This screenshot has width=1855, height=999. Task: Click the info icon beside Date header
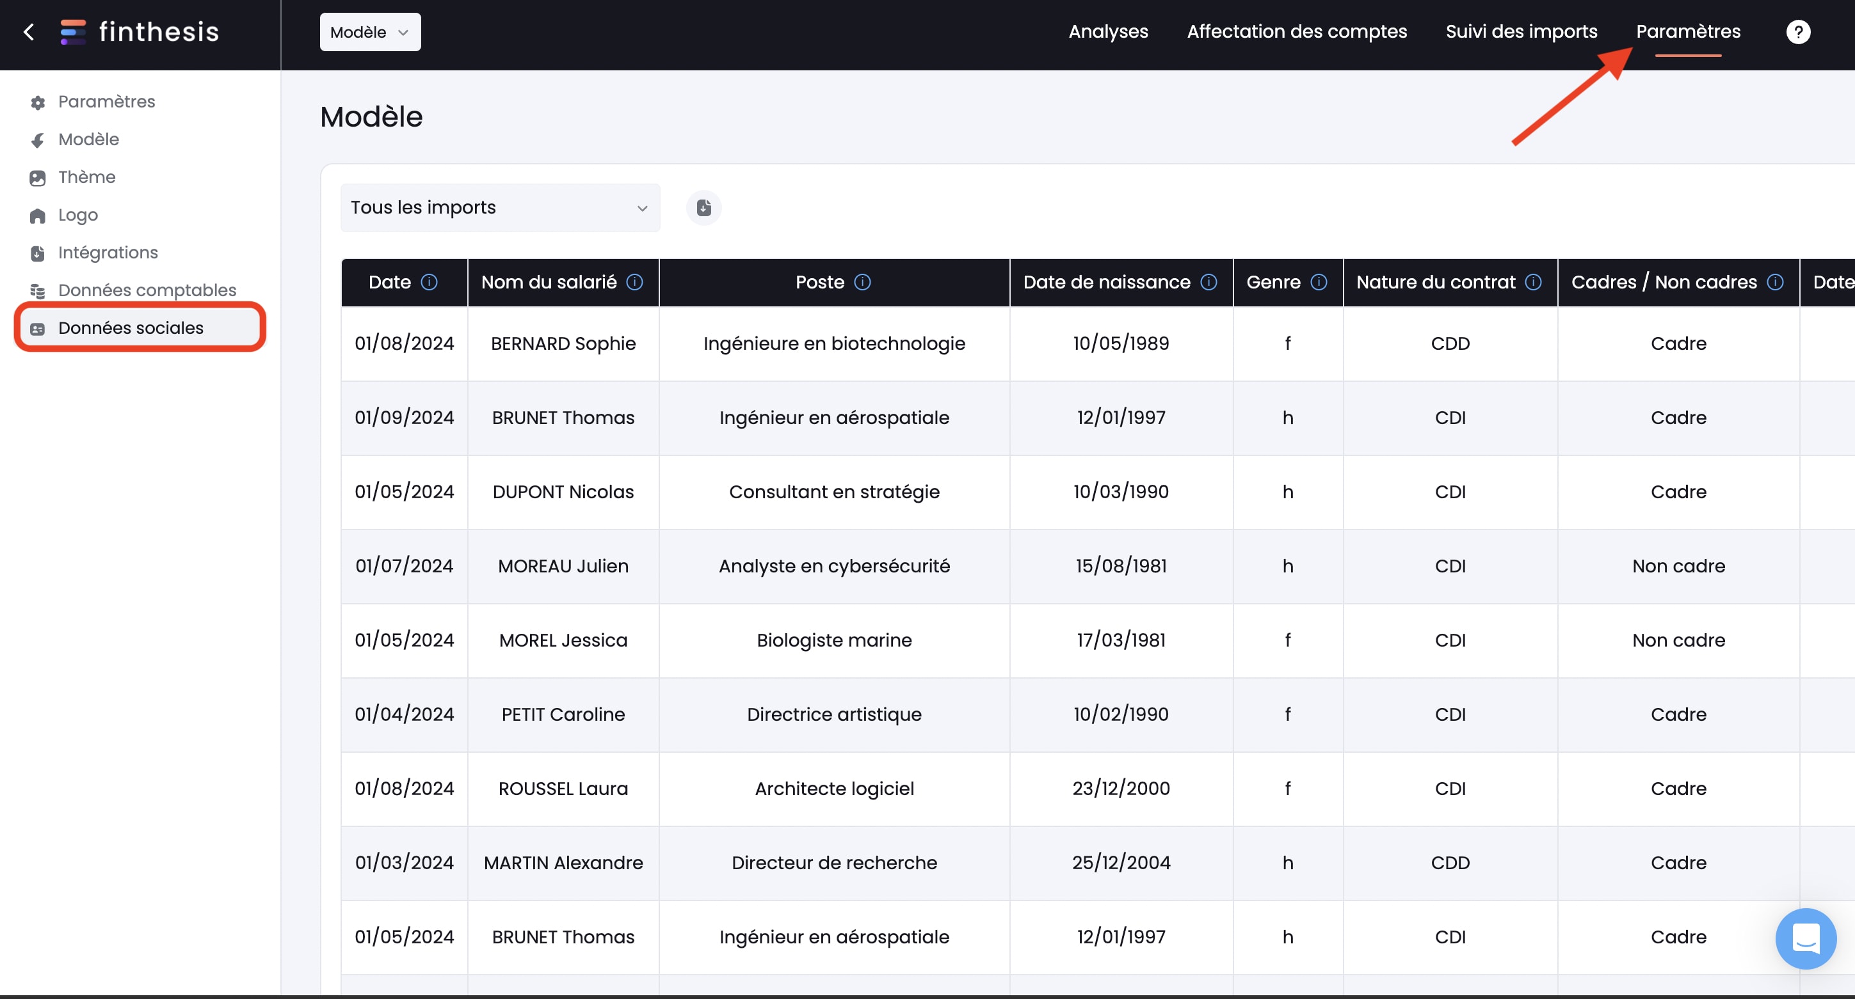[429, 282]
